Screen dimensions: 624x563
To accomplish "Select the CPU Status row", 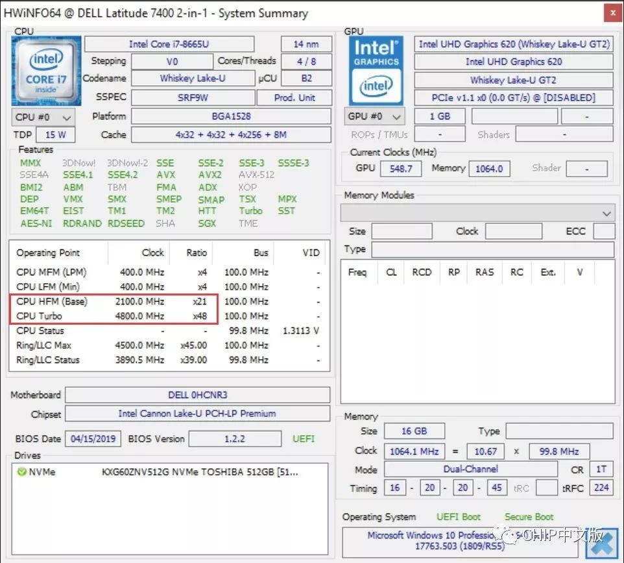I will (169, 331).
